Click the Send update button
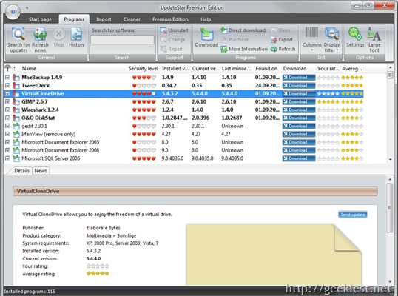 tap(353, 215)
